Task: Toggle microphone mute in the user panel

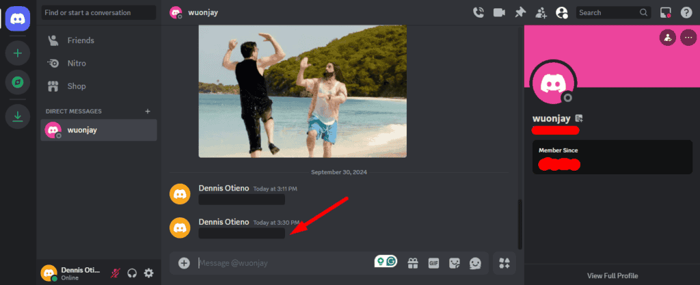Action: coord(115,273)
